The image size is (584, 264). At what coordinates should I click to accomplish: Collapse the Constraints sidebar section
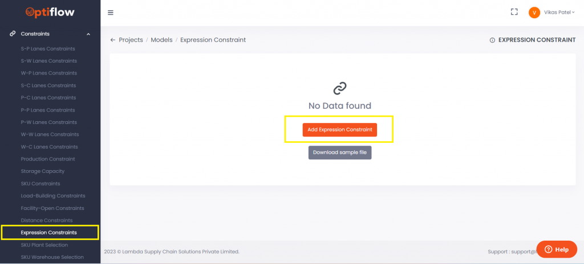pos(88,34)
